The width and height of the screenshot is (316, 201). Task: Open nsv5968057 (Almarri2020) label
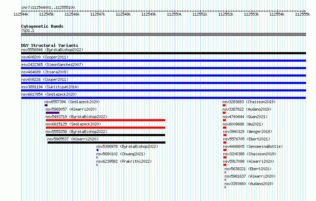click(71, 109)
